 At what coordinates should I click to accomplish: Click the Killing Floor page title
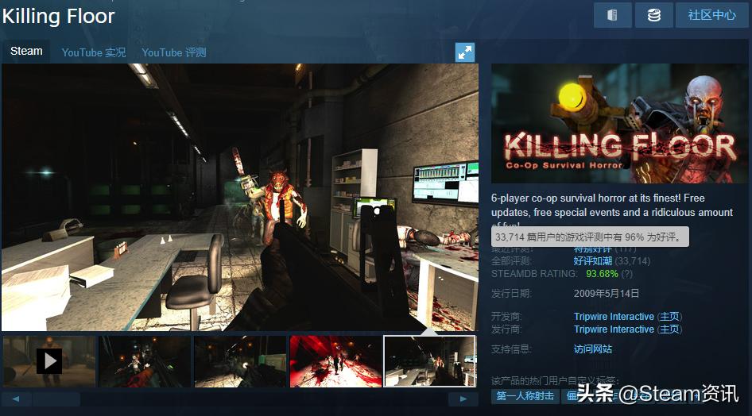pos(59,17)
